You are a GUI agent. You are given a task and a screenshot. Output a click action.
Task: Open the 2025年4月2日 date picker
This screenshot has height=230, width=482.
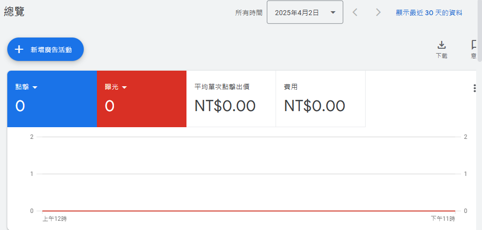coord(305,12)
